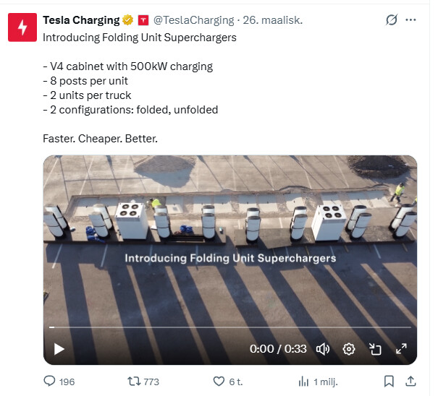Open the Grok actions icon on the post

point(392,20)
